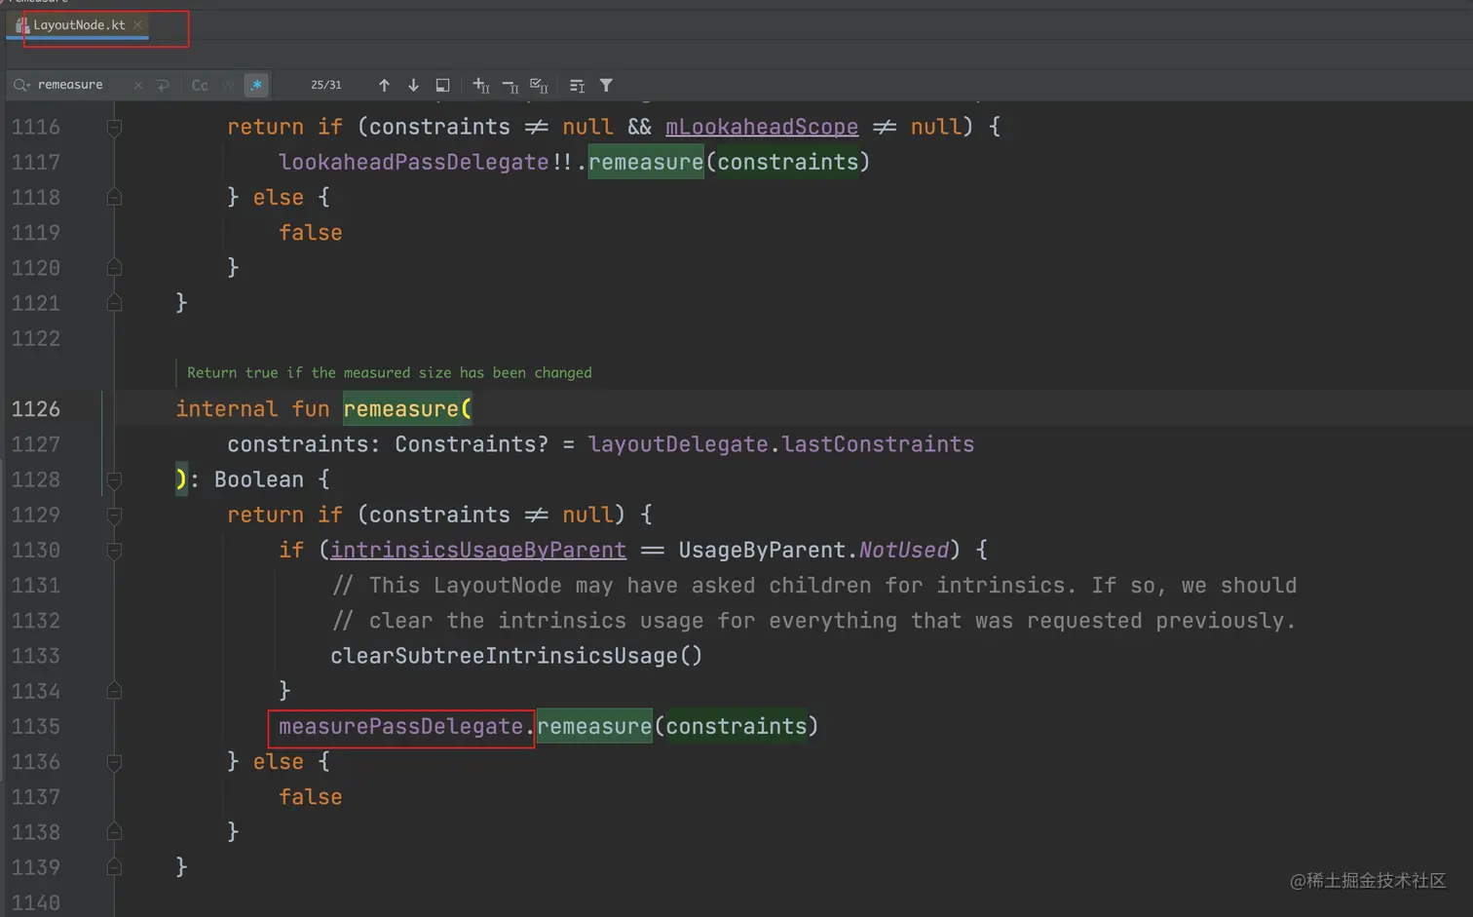
Task: Click intrinsicsUsageByParent reference on line 1130
Action: (478, 550)
